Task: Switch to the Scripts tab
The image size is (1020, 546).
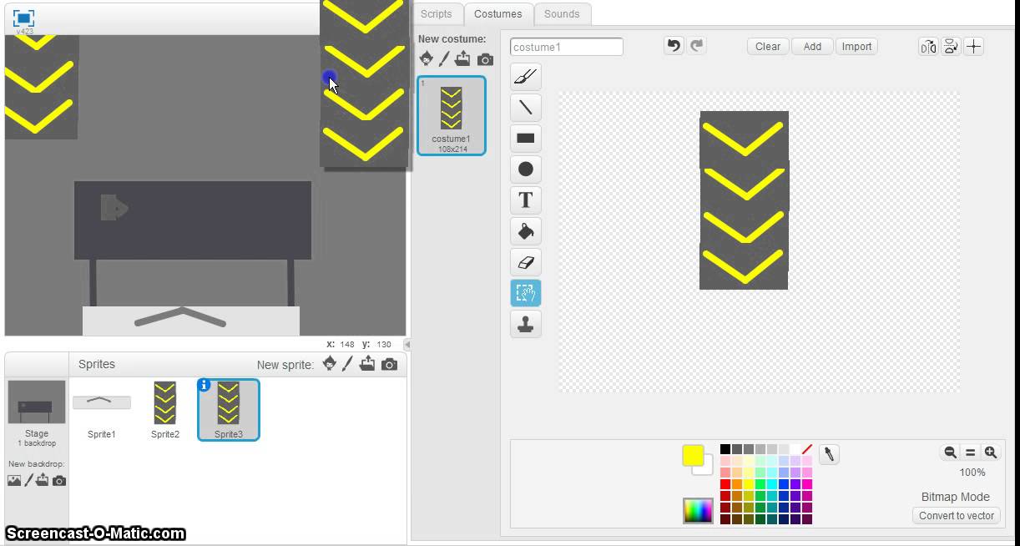Action: click(437, 14)
